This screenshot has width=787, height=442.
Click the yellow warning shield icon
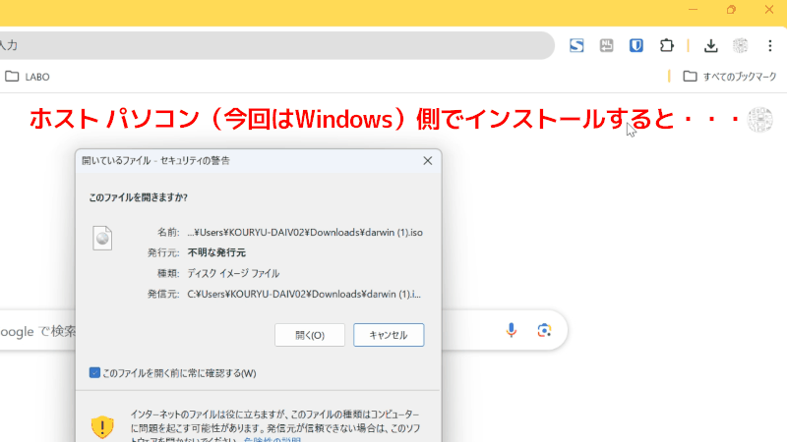pyautogui.click(x=102, y=427)
